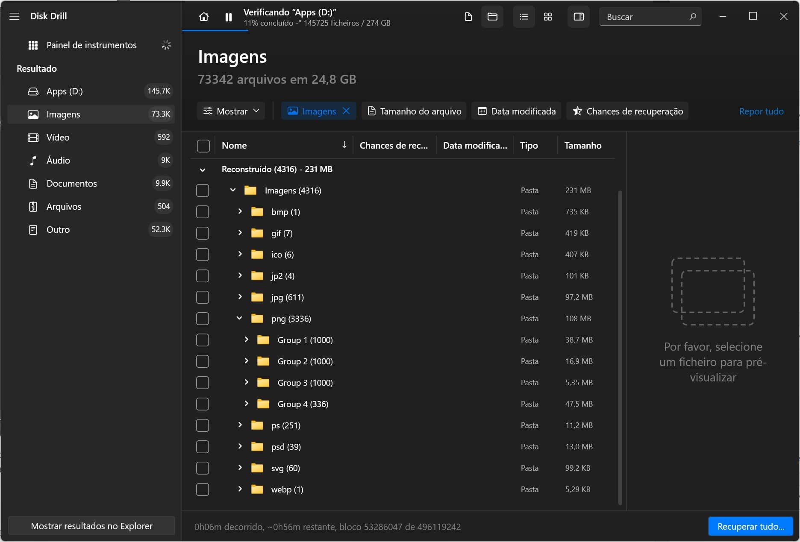Image resolution: width=800 pixels, height=542 pixels.
Task: Expand the gif (7) folder
Action: (240, 233)
